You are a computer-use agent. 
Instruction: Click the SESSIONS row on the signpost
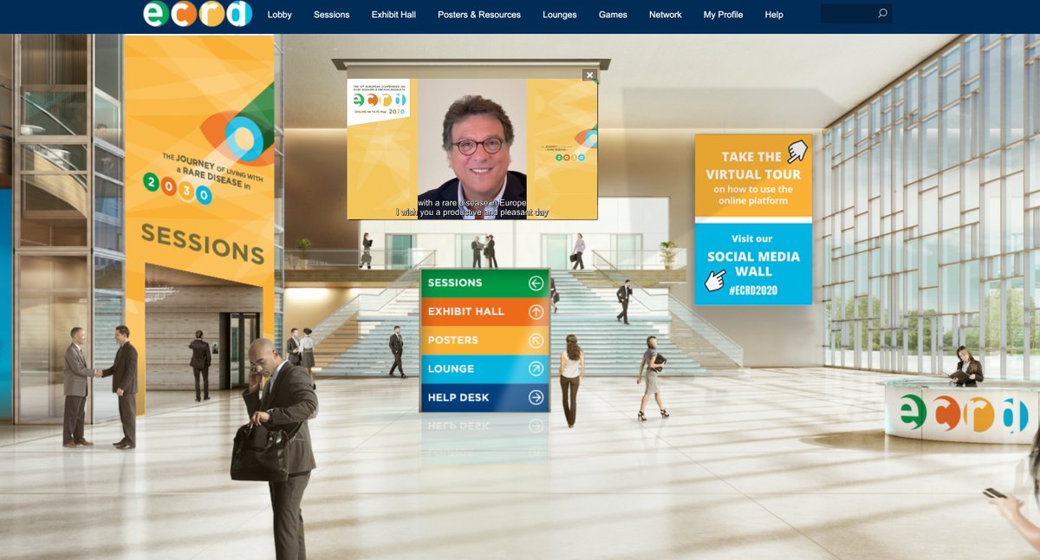tap(484, 283)
